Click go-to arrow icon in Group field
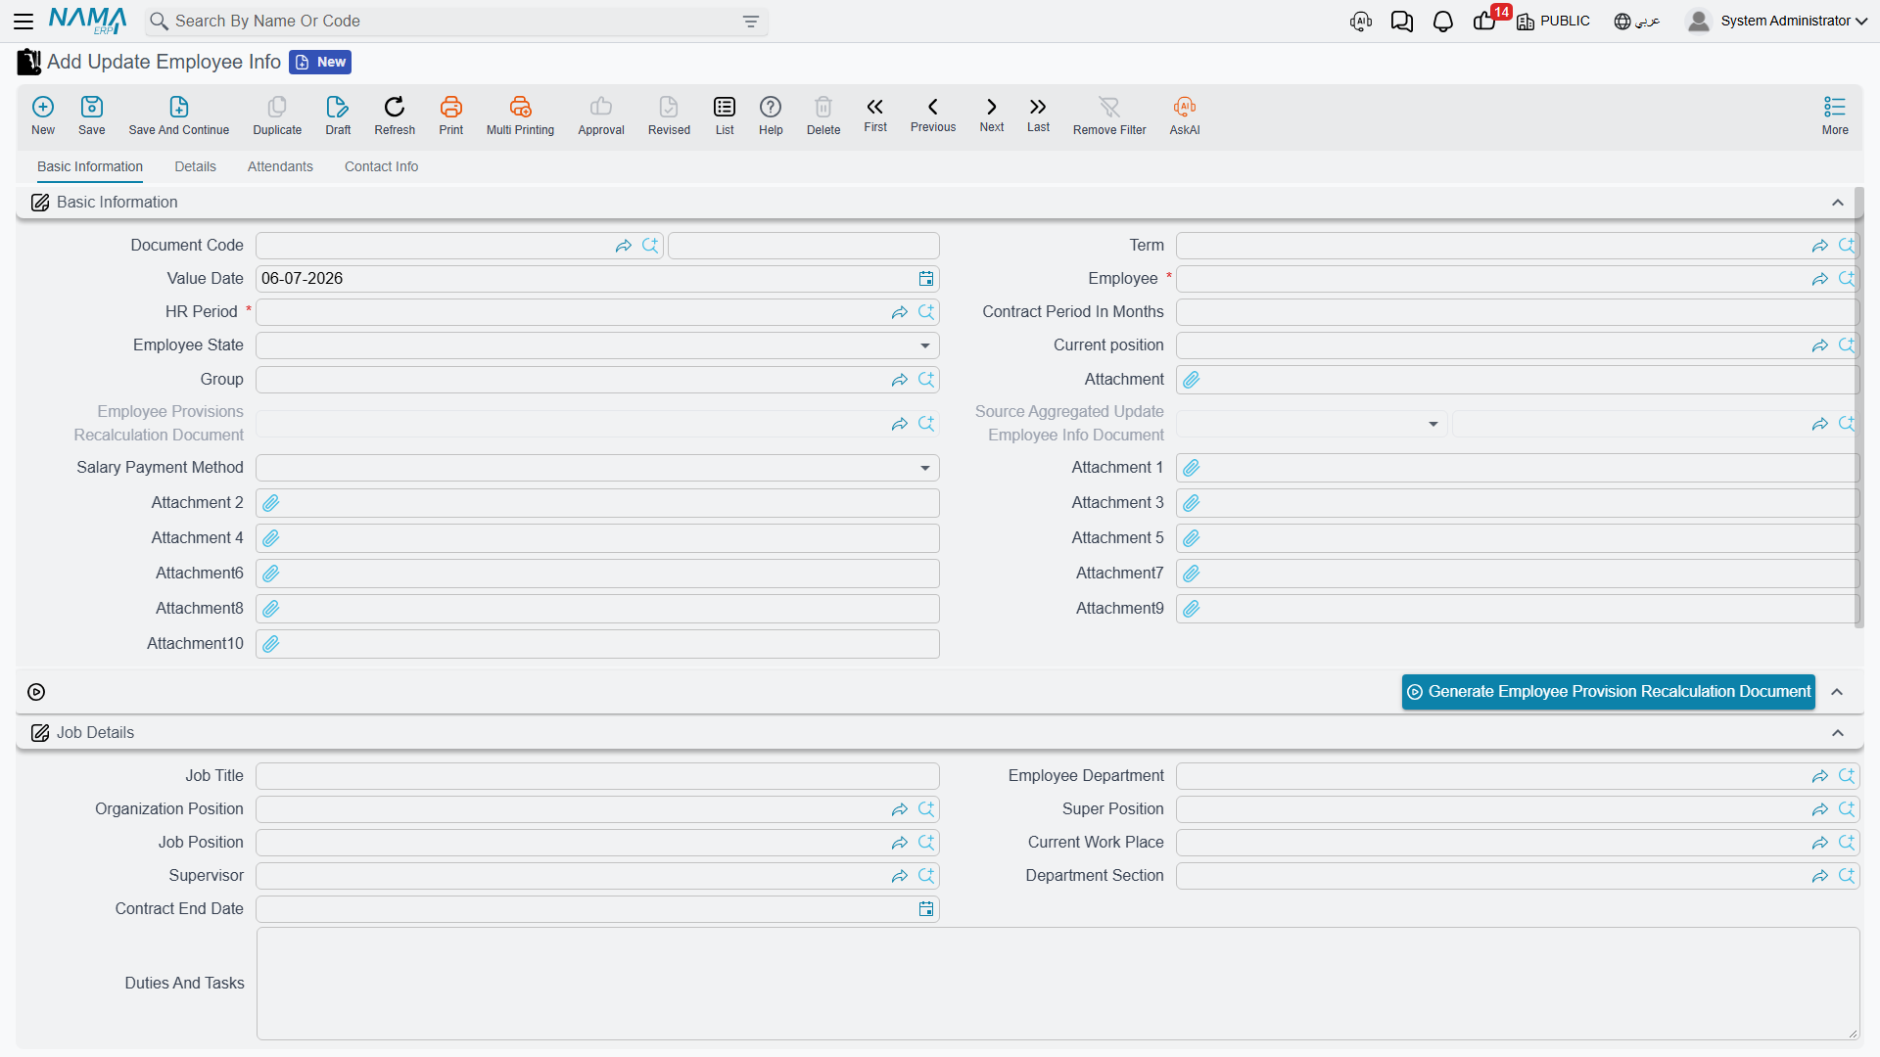1880x1057 pixels. 900,380
